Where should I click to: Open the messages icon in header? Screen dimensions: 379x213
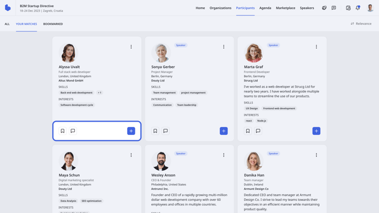coord(334,8)
